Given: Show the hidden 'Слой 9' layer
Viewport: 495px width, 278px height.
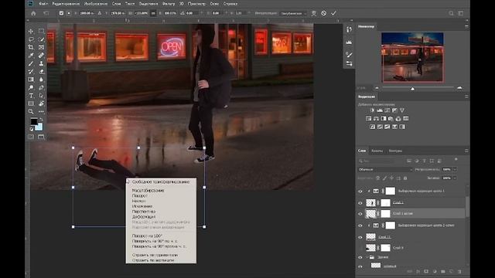Looking at the screenshot, I should click(x=360, y=248).
